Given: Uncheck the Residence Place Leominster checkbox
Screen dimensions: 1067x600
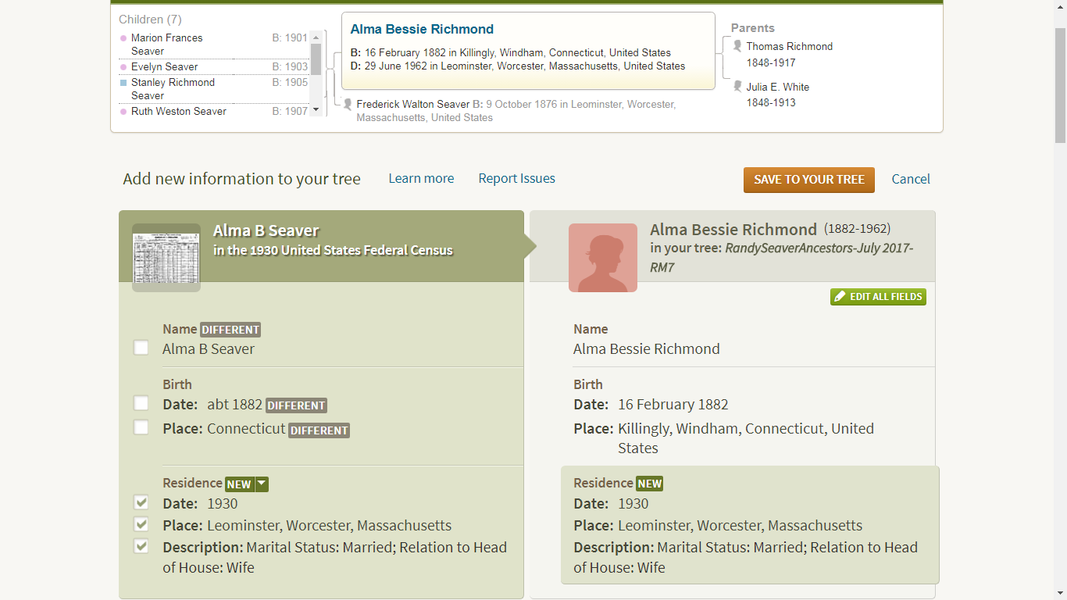Looking at the screenshot, I should (141, 524).
